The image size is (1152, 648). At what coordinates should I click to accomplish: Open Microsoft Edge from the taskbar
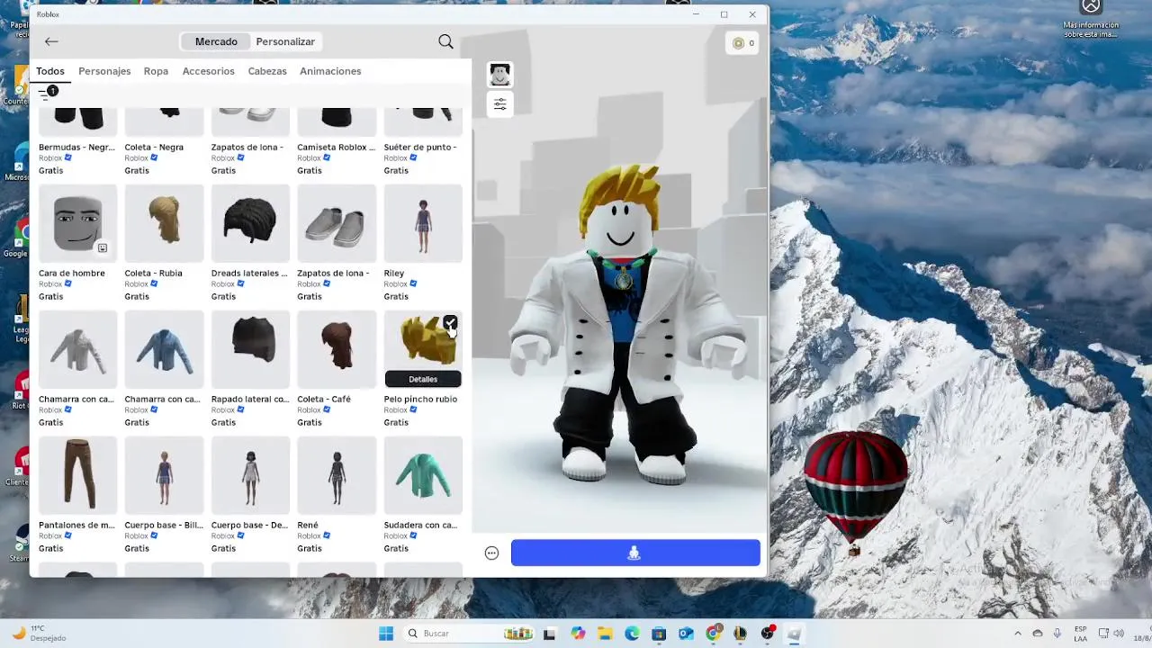coord(632,634)
